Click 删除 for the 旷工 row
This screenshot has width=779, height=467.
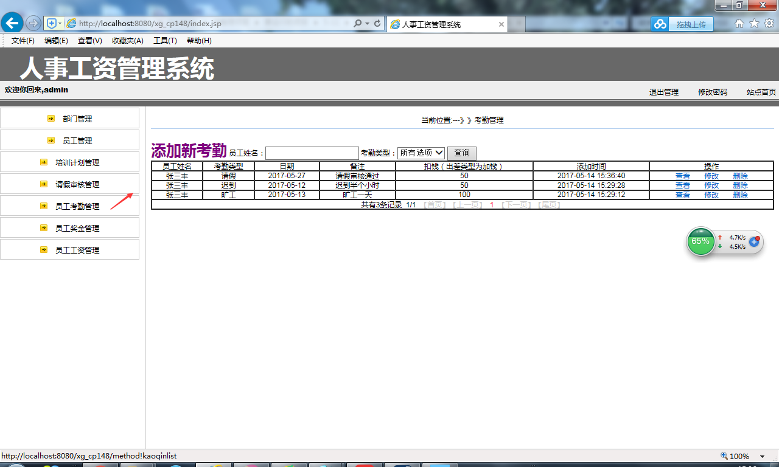740,195
